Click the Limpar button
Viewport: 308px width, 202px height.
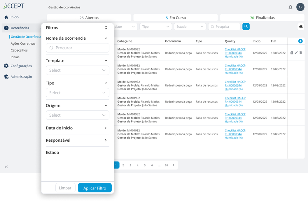[65, 188]
